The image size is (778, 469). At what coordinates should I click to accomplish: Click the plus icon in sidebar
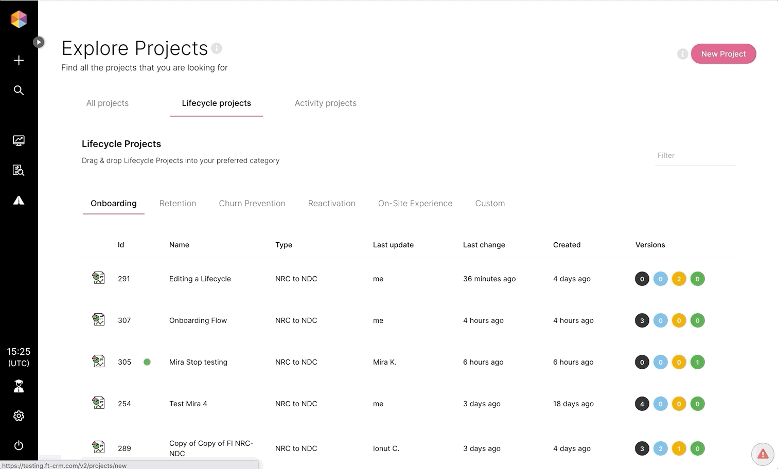coord(19,61)
